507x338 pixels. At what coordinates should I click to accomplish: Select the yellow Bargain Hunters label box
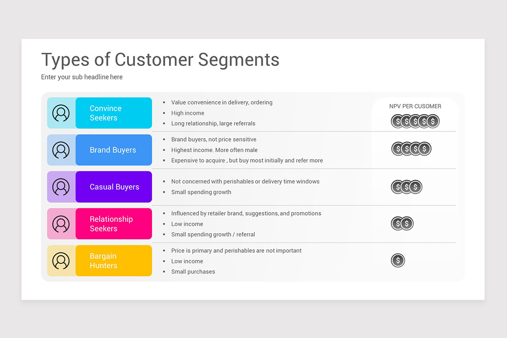tap(114, 261)
